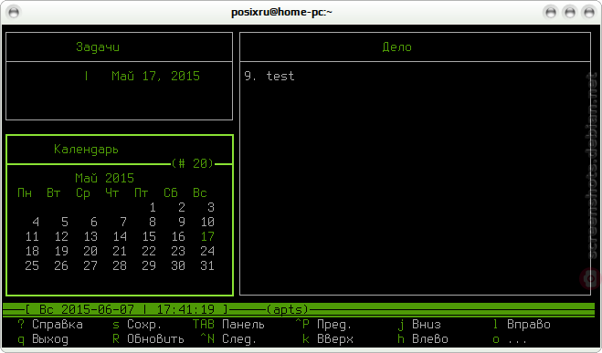Select day 23 in the calendar

point(178,251)
